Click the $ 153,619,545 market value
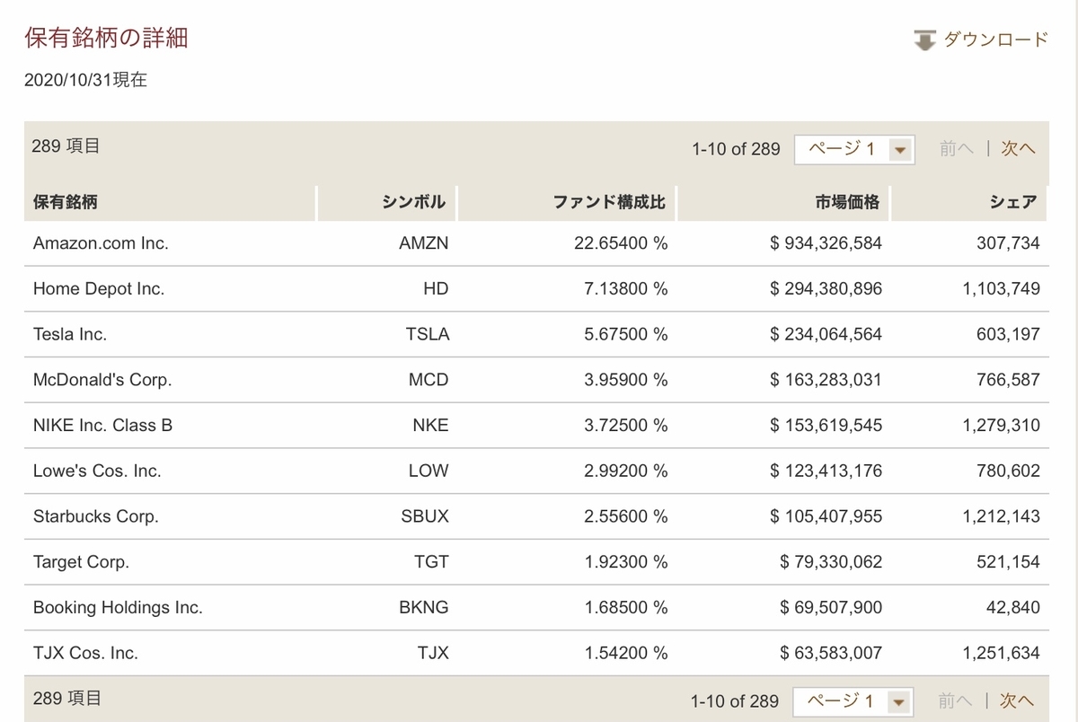 tap(826, 426)
